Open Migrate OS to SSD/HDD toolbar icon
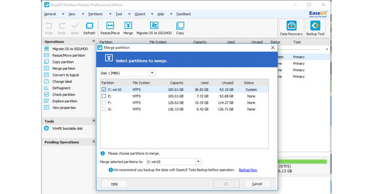Screen dimensions: 373x194 pyautogui.click(x=154, y=26)
